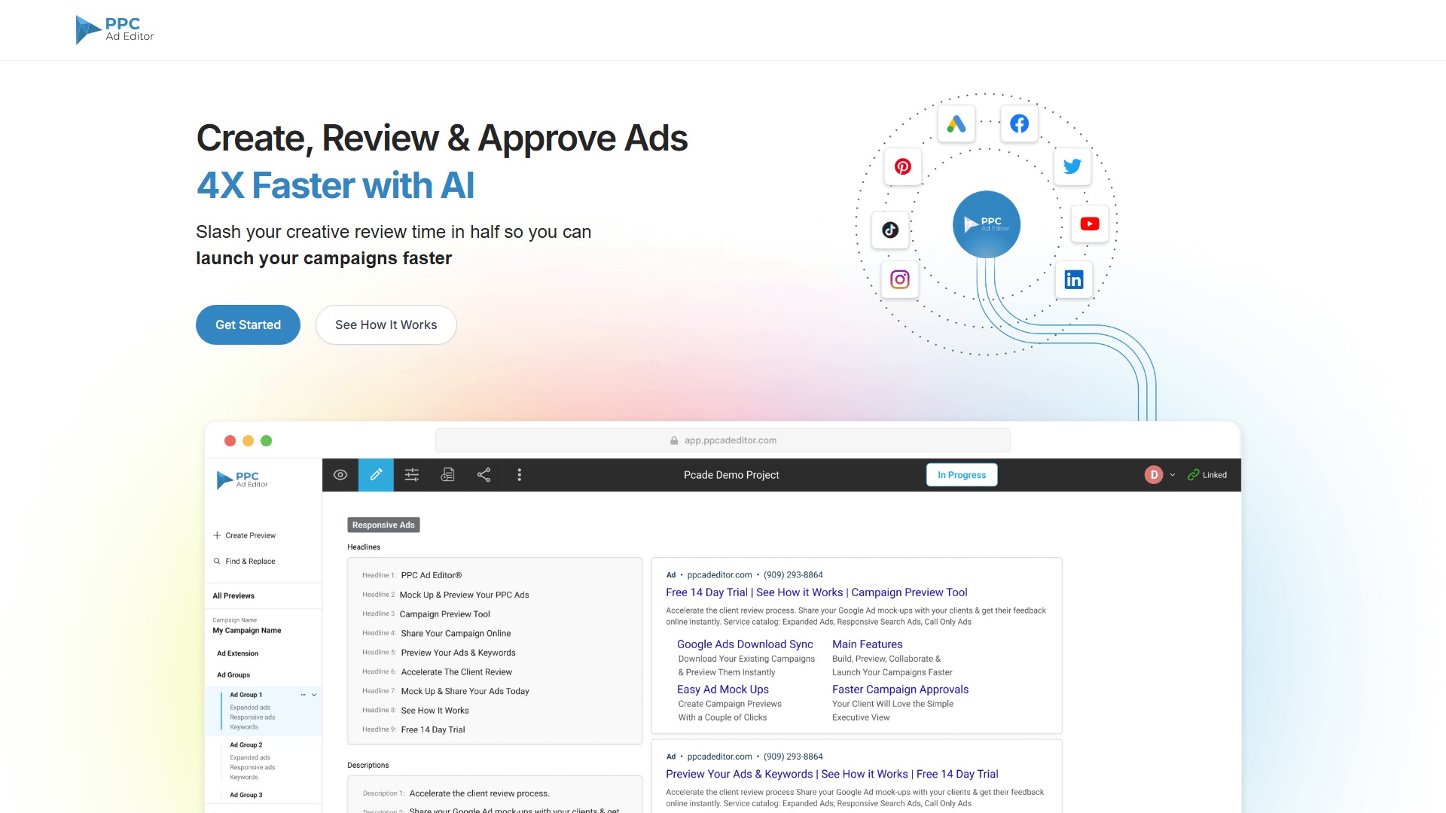Viewport: 1446px width, 813px height.
Task: Open Ad Group 1 ellipsis options menu
Action: [x=302, y=694]
